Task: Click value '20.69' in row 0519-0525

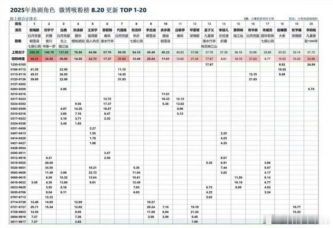Action: click(49, 163)
